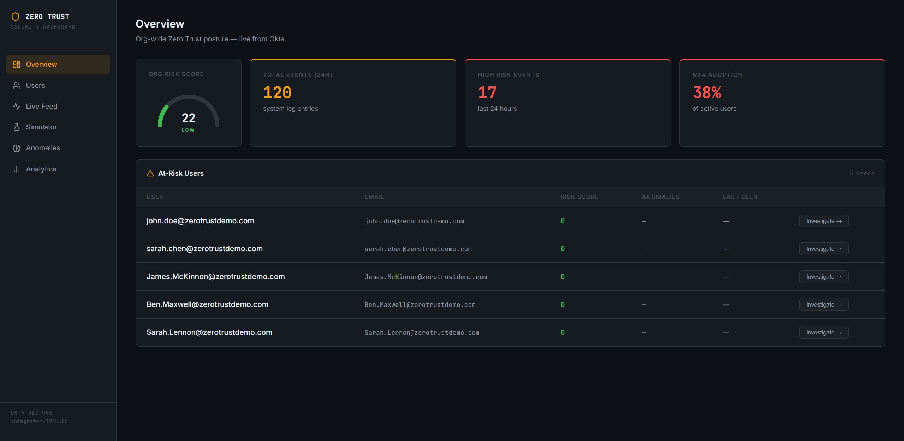Open the Live Feed page

[x=58, y=106]
